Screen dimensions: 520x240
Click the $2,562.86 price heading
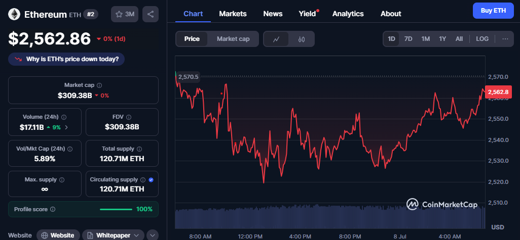49,39
